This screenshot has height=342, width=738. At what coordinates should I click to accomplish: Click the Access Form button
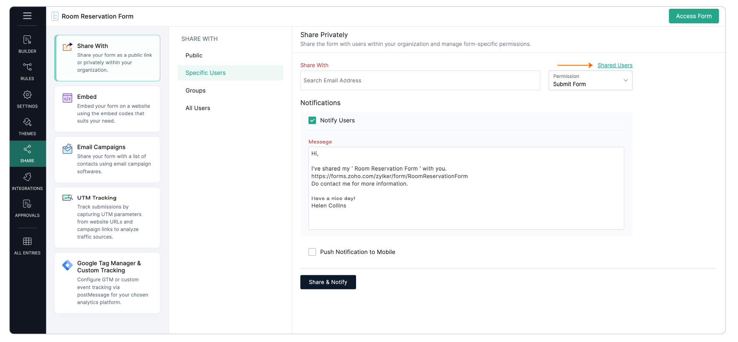coord(694,16)
